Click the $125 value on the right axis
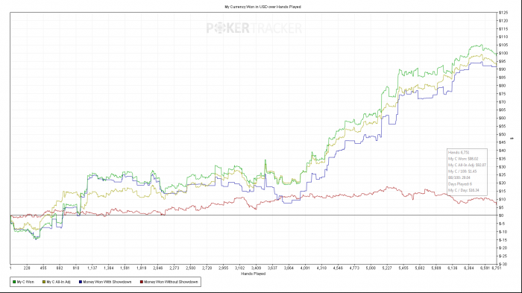Screen dimensions: 522x293 [x=503, y=13]
